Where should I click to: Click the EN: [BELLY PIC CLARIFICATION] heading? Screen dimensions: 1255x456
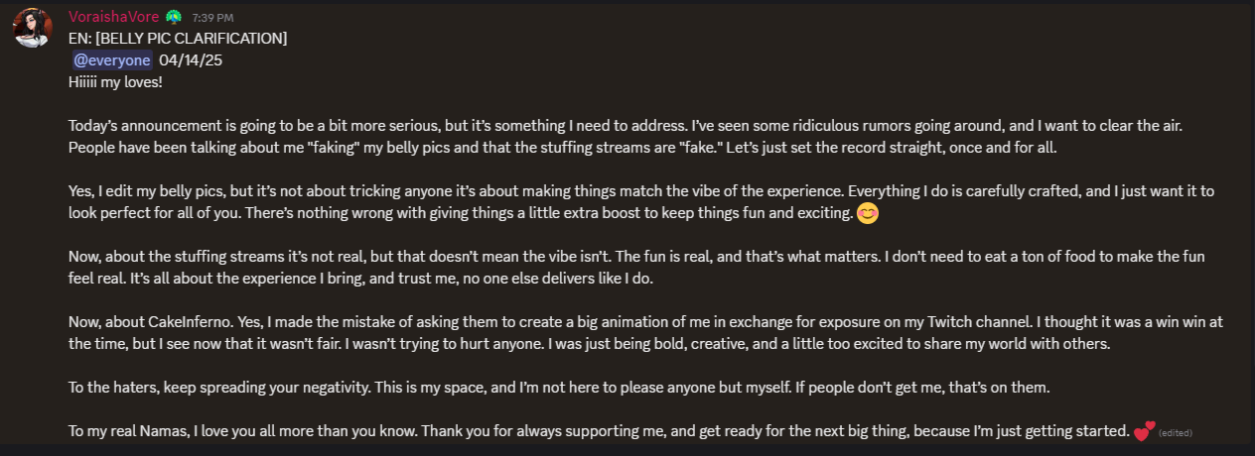click(x=178, y=39)
